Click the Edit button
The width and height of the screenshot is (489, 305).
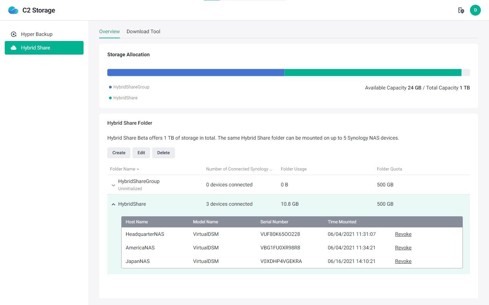141,153
